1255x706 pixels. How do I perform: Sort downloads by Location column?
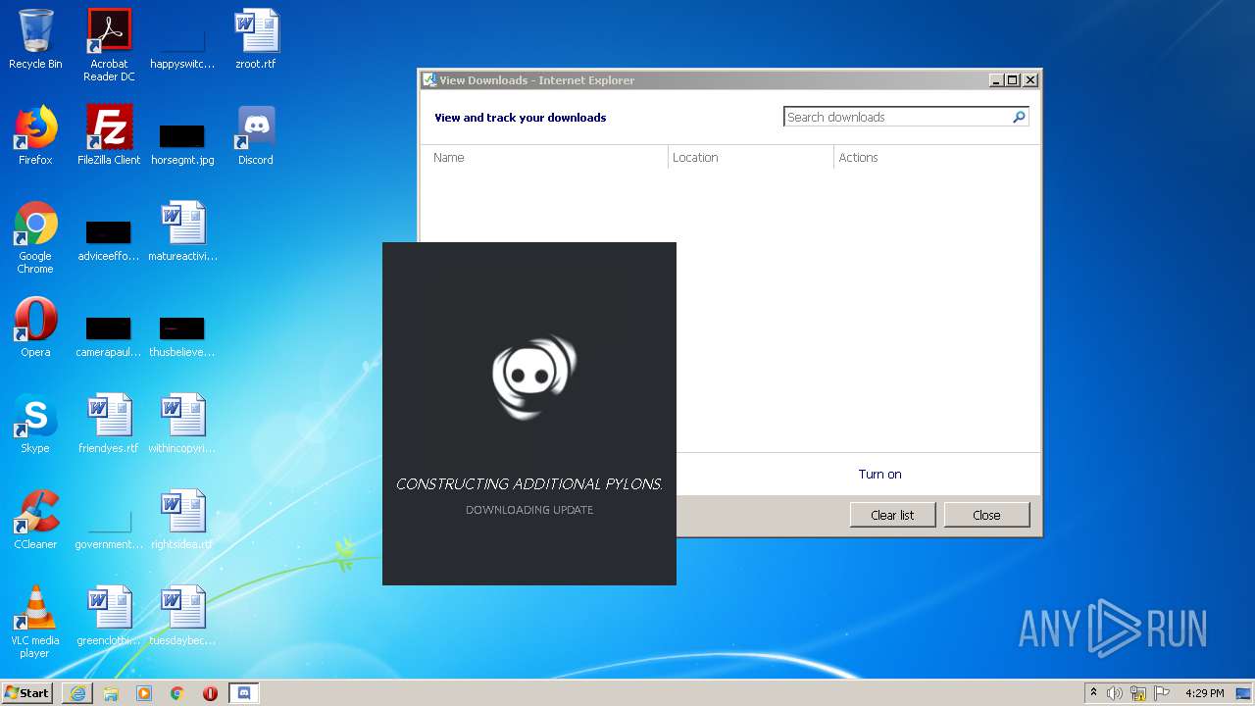point(751,157)
